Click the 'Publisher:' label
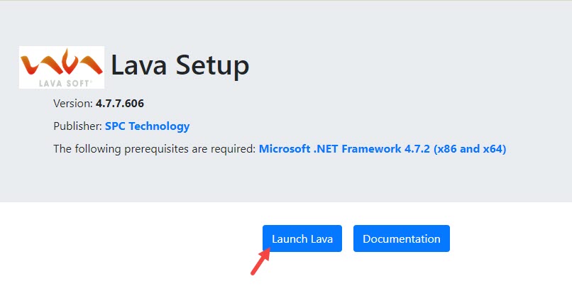This screenshot has height=291, width=572. (77, 126)
